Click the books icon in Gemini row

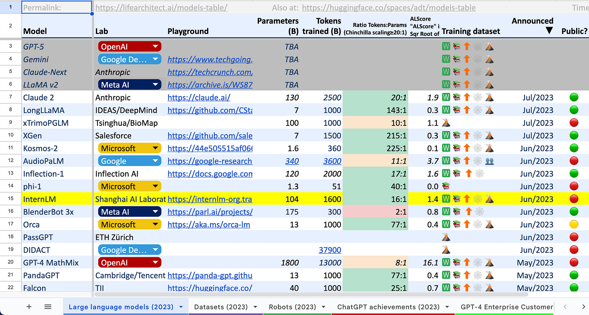456,59
